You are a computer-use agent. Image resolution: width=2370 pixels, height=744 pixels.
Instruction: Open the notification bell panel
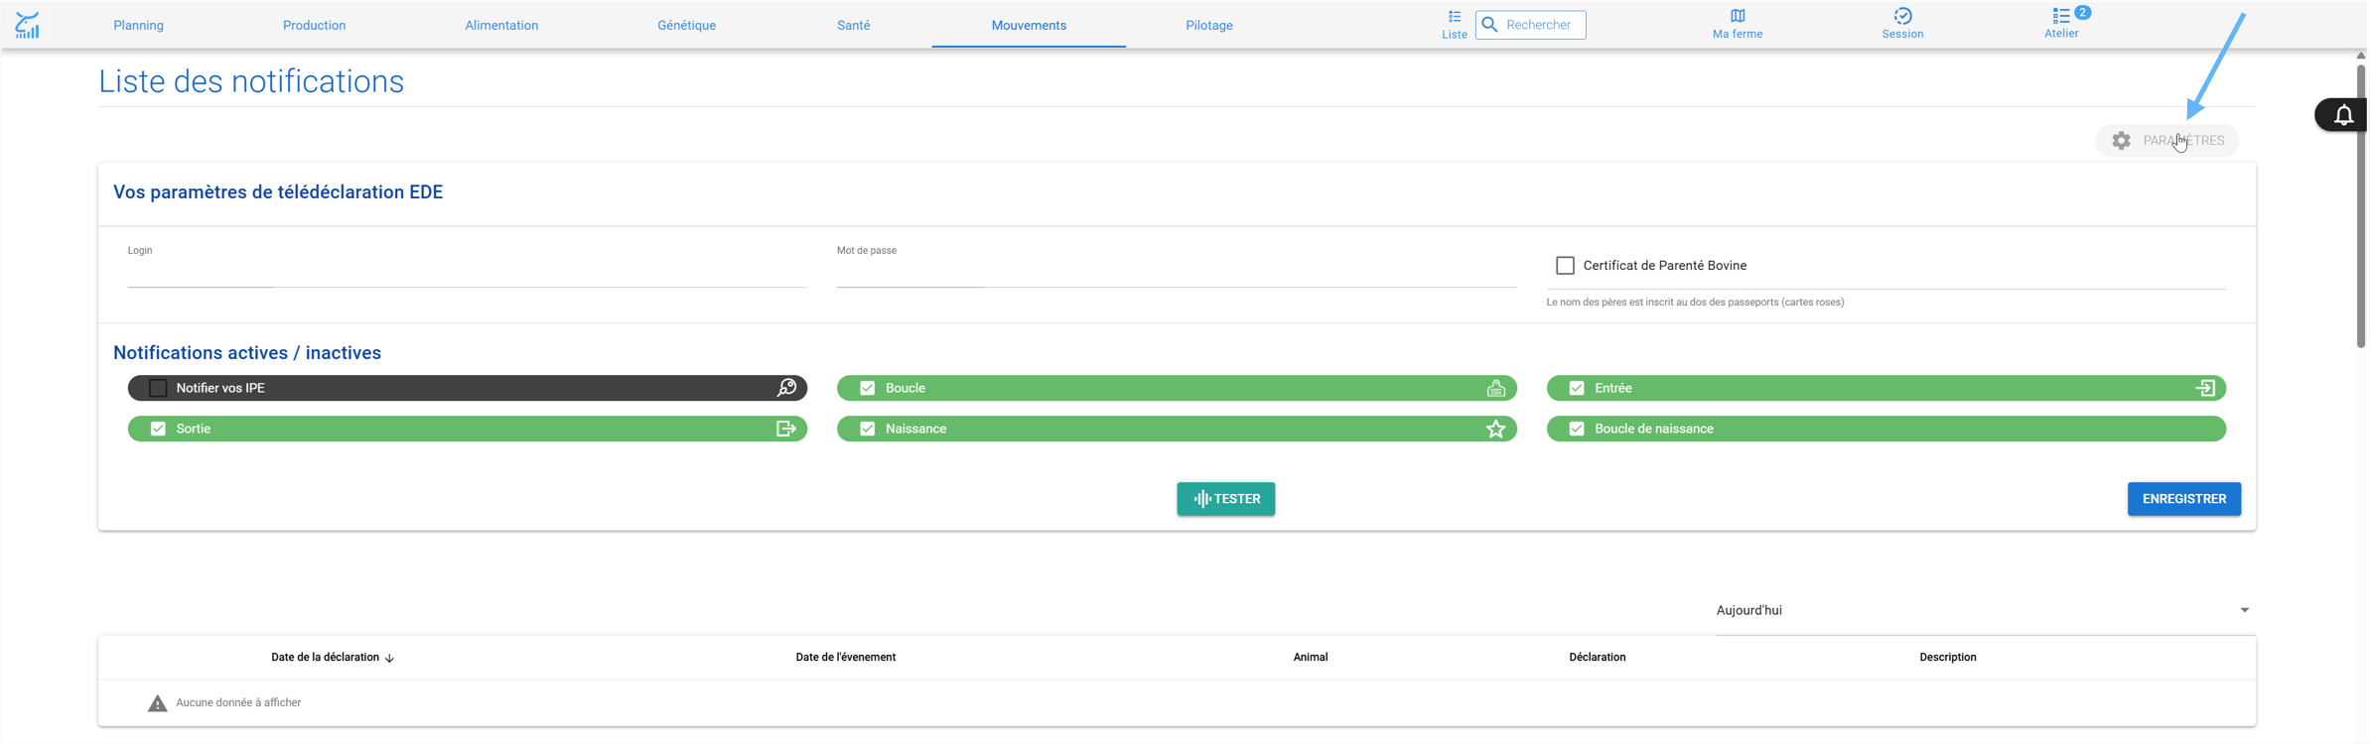(2342, 115)
